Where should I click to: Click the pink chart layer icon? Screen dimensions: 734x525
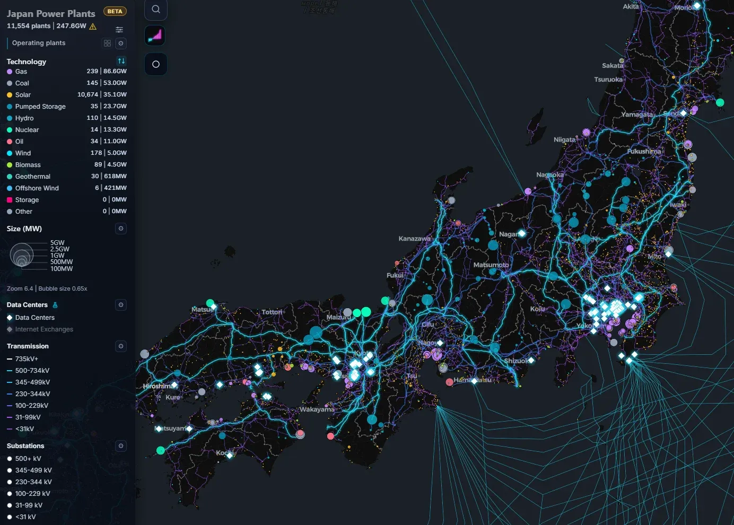(x=155, y=36)
